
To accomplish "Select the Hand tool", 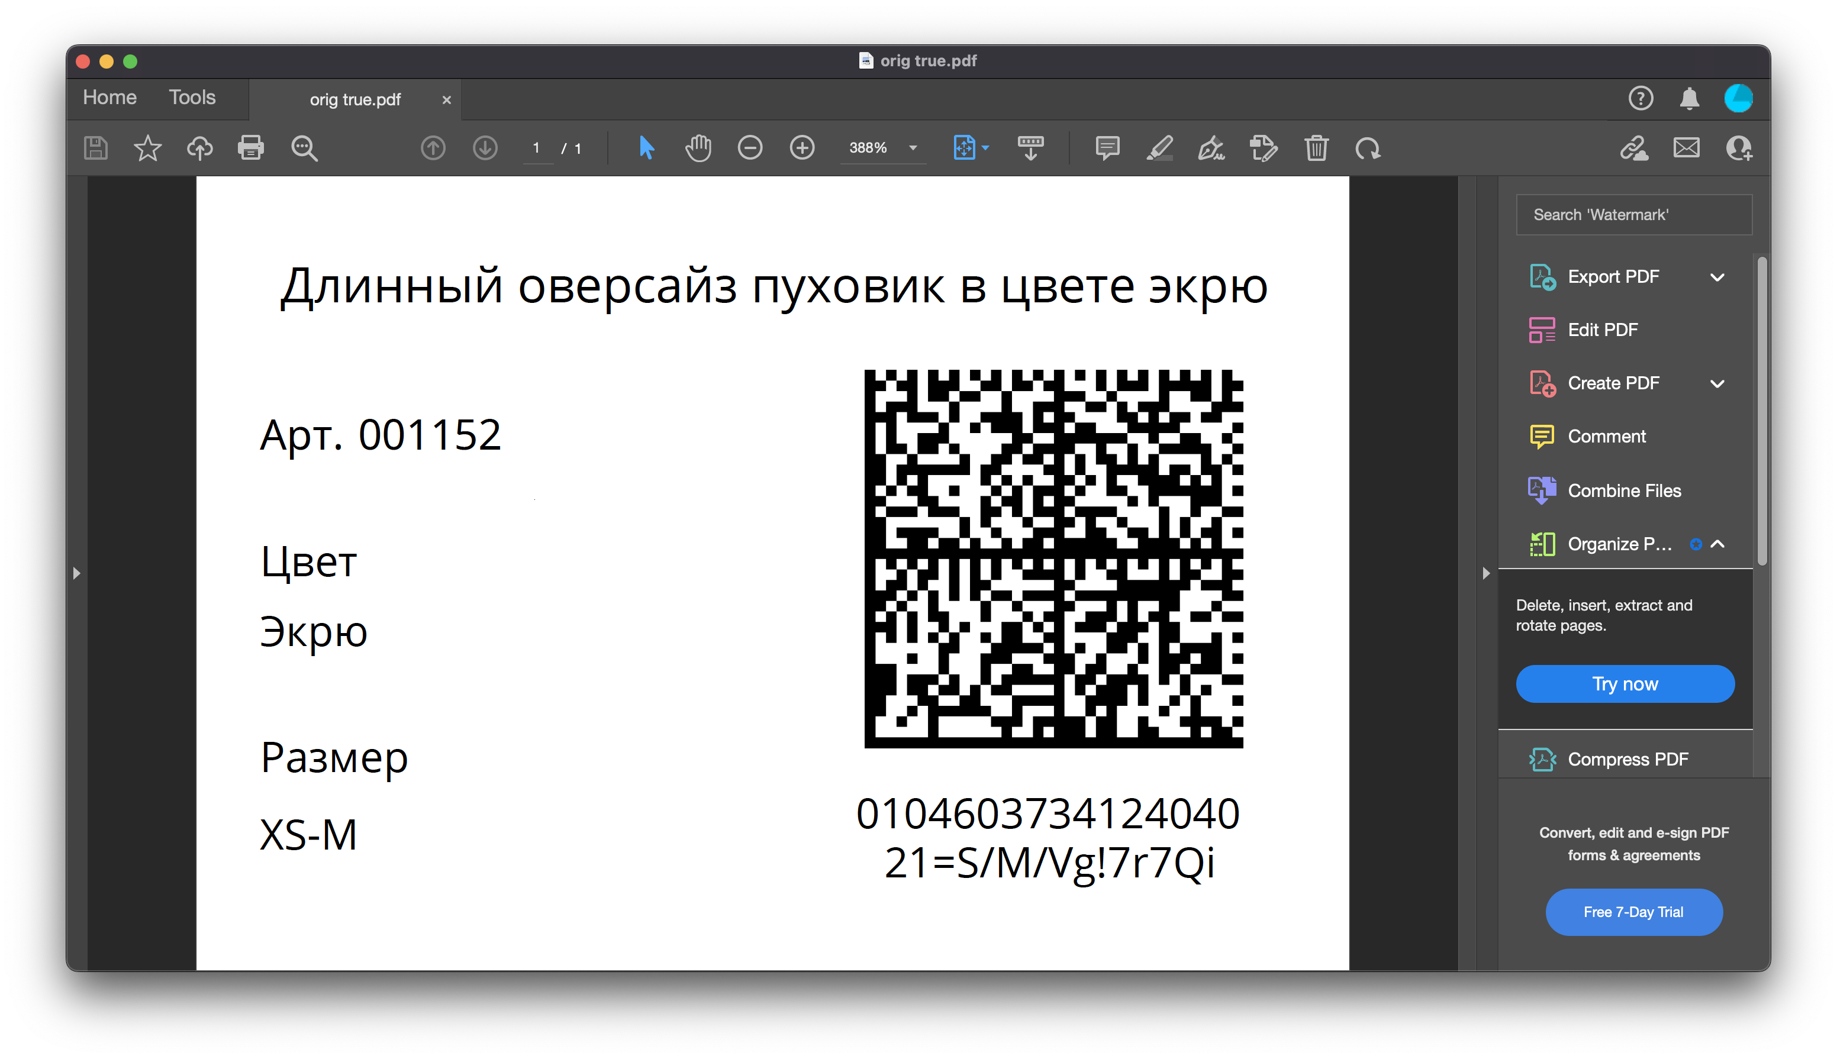I will coord(698,148).
